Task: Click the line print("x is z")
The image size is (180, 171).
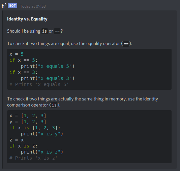Action: click(42, 152)
